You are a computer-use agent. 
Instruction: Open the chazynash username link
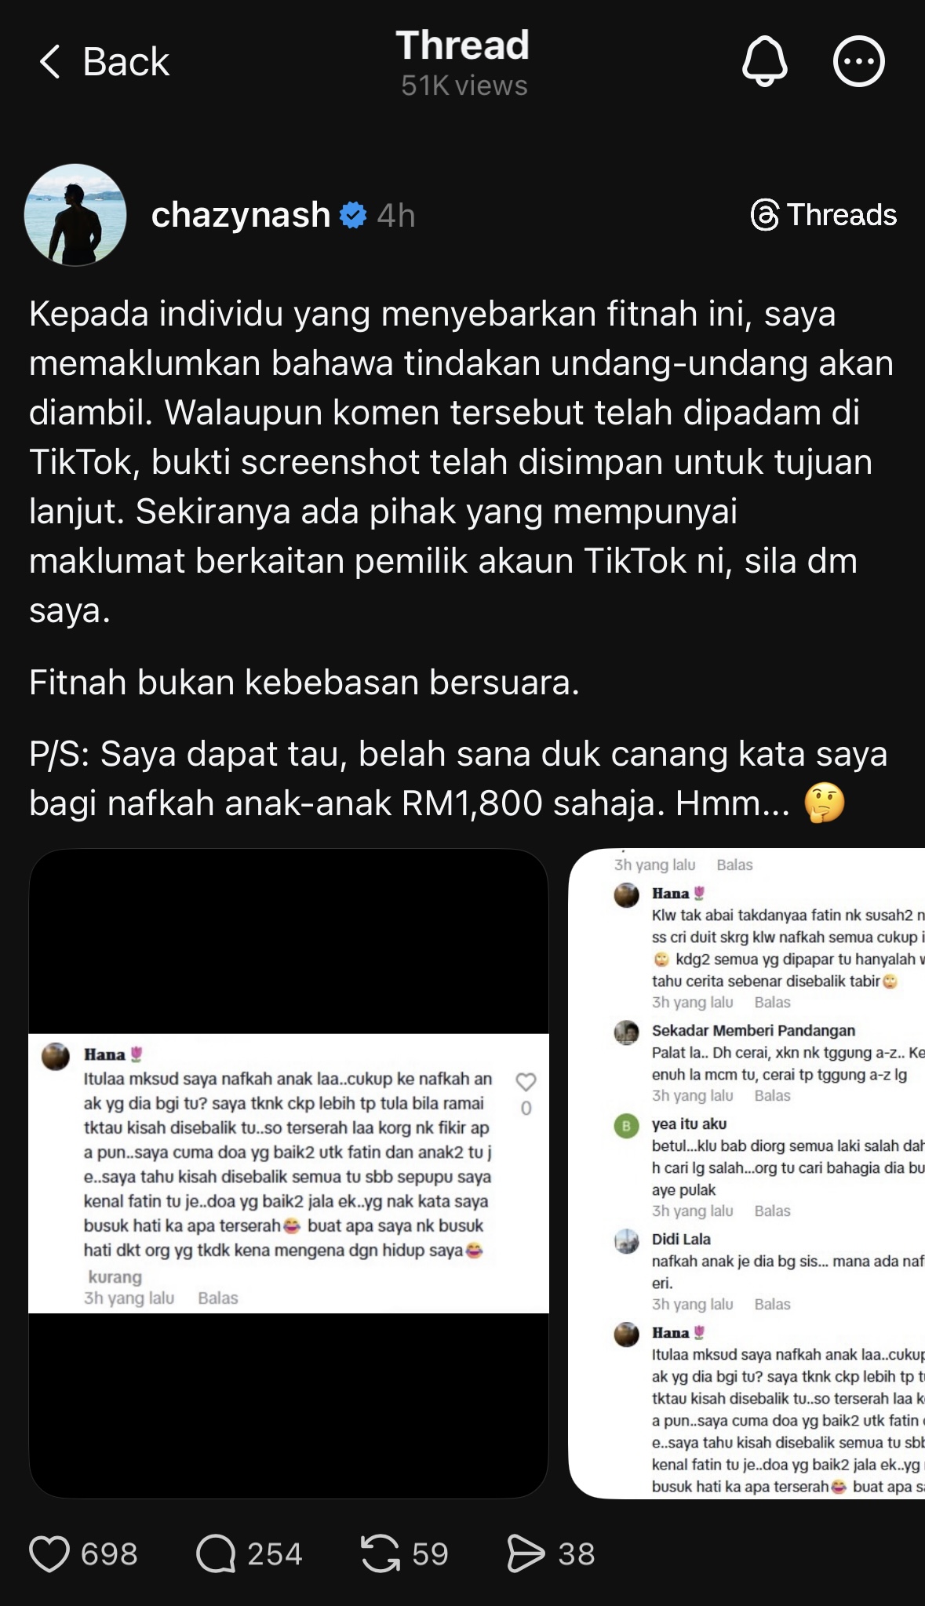pyautogui.click(x=240, y=215)
